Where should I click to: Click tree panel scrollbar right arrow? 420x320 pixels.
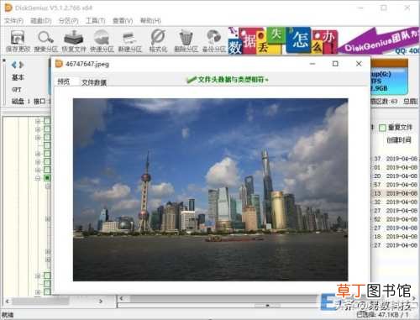pos(101,302)
